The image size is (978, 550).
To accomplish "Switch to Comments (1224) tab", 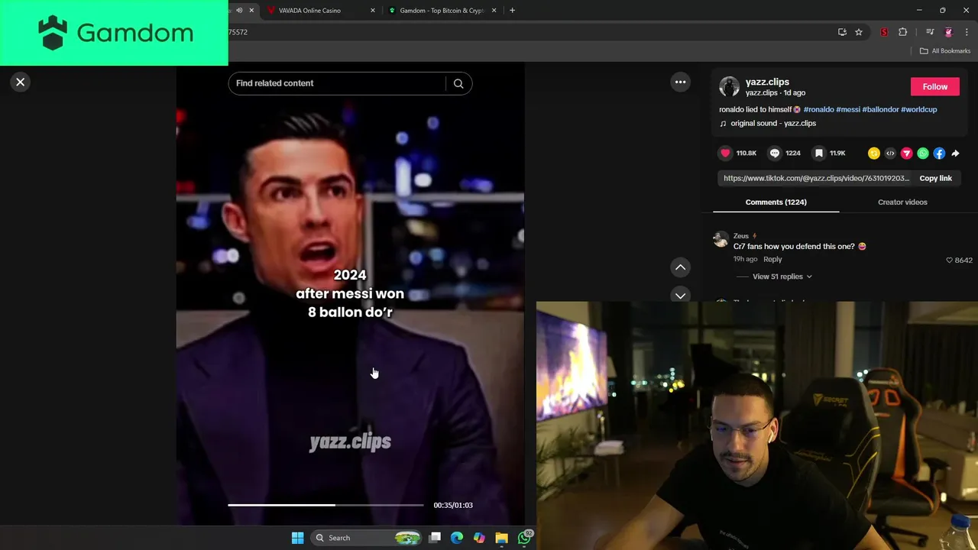I will pos(776,202).
